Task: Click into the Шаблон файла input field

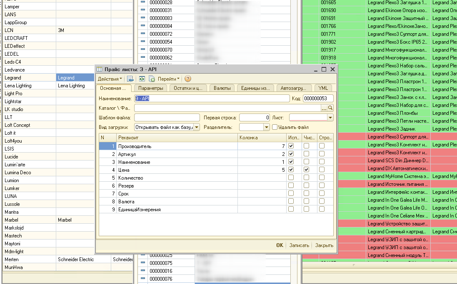Action: [167, 118]
